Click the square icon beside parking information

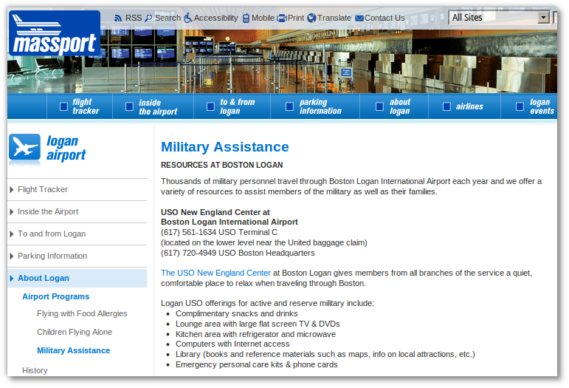click(x=289, y=106)
